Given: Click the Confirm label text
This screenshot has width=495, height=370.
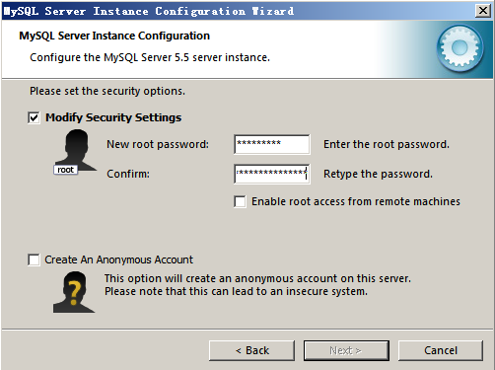Looking at the screenshot, I should click(x=128, y=174).
